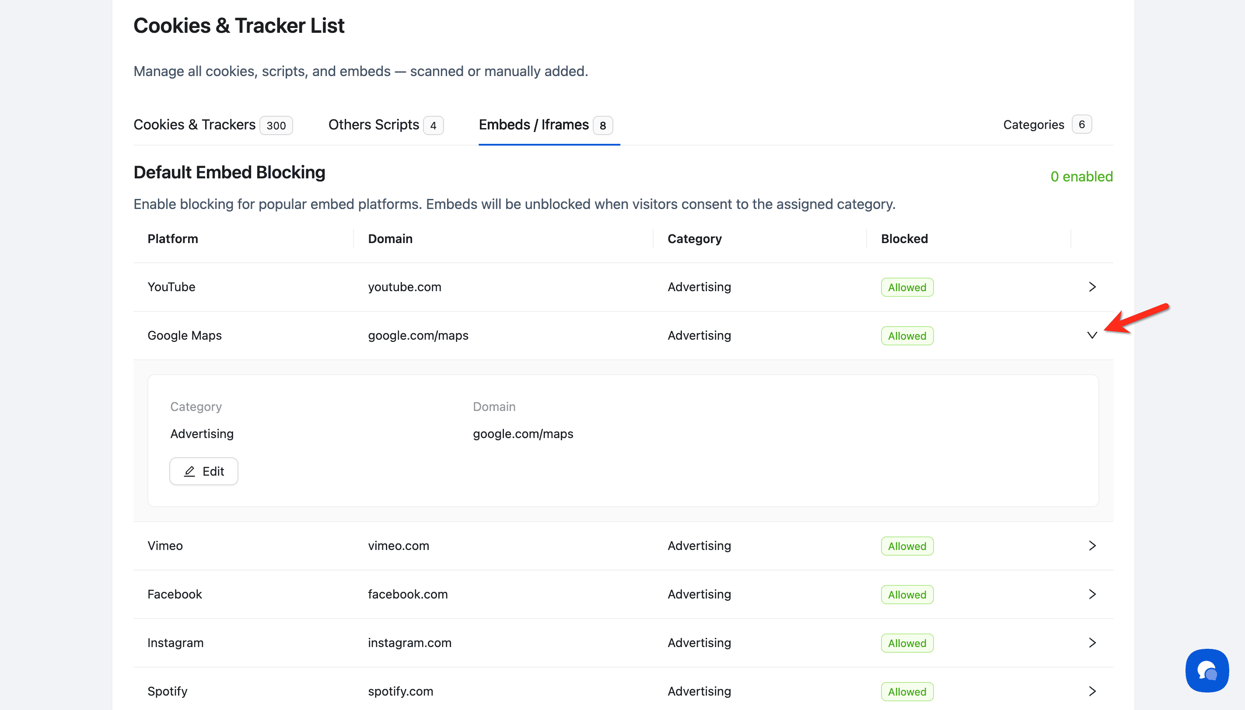Click the Facebook Allowed status badge
Viewport: 1245px width, 710px height.
[x=906, y=595]
